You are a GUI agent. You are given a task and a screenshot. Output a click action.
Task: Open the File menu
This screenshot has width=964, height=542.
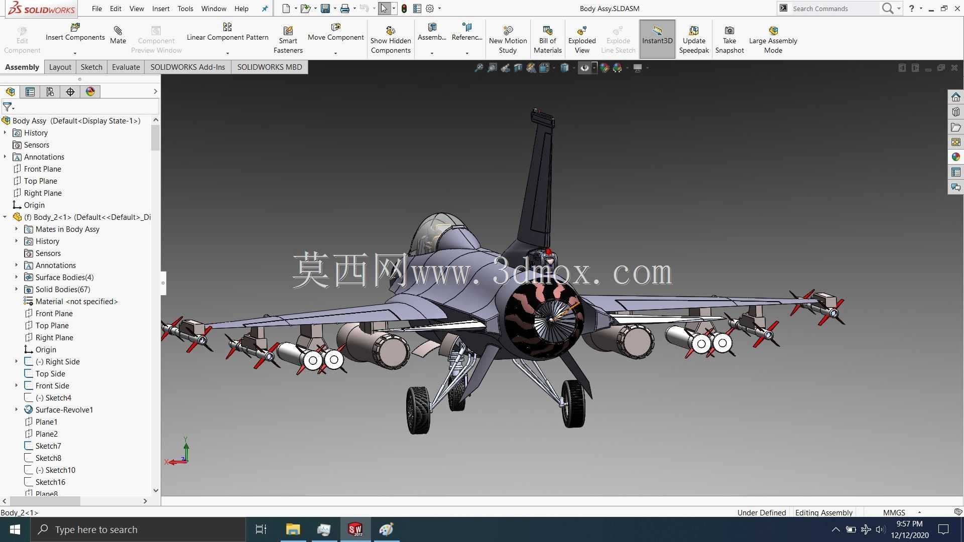coord(97,9)
